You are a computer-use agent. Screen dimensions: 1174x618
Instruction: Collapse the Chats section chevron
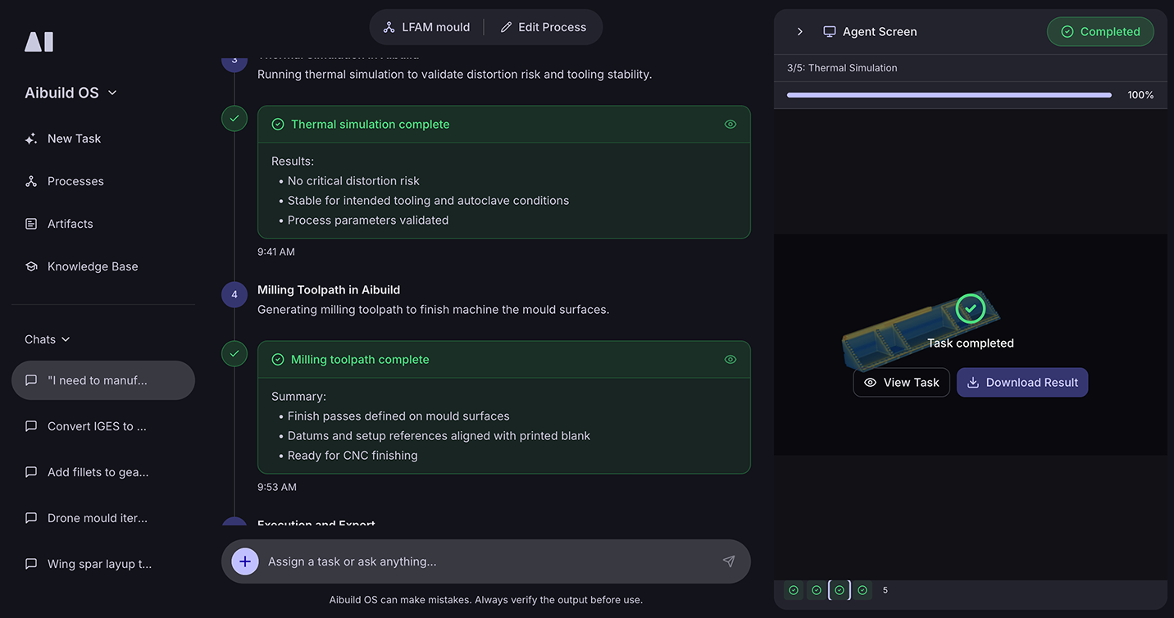(x=66, y=339)
